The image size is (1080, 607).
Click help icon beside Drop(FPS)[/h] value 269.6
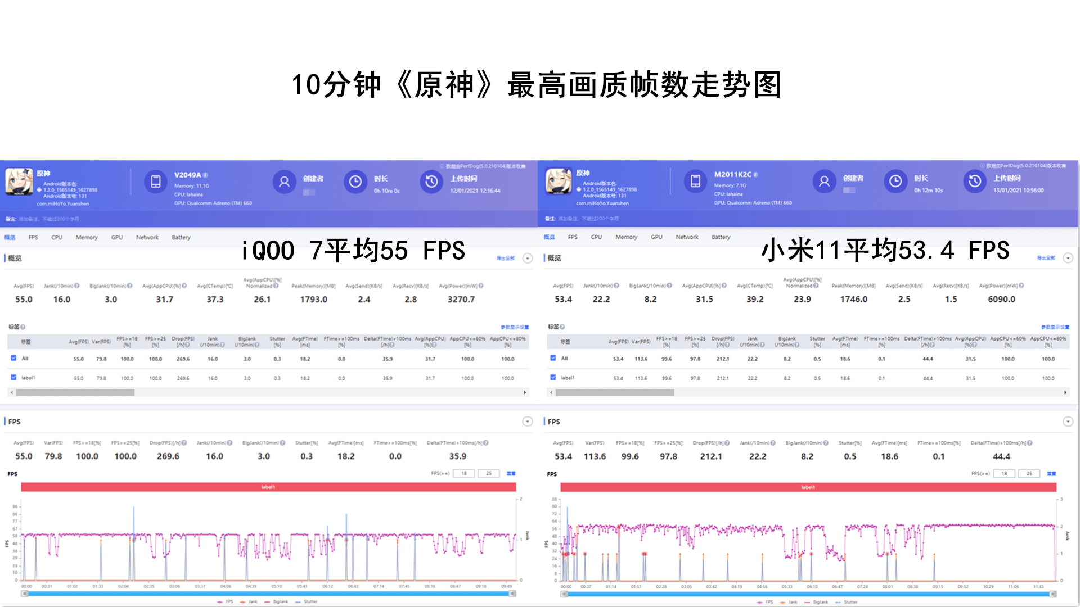pyautogui.click(x=184, y=443)
